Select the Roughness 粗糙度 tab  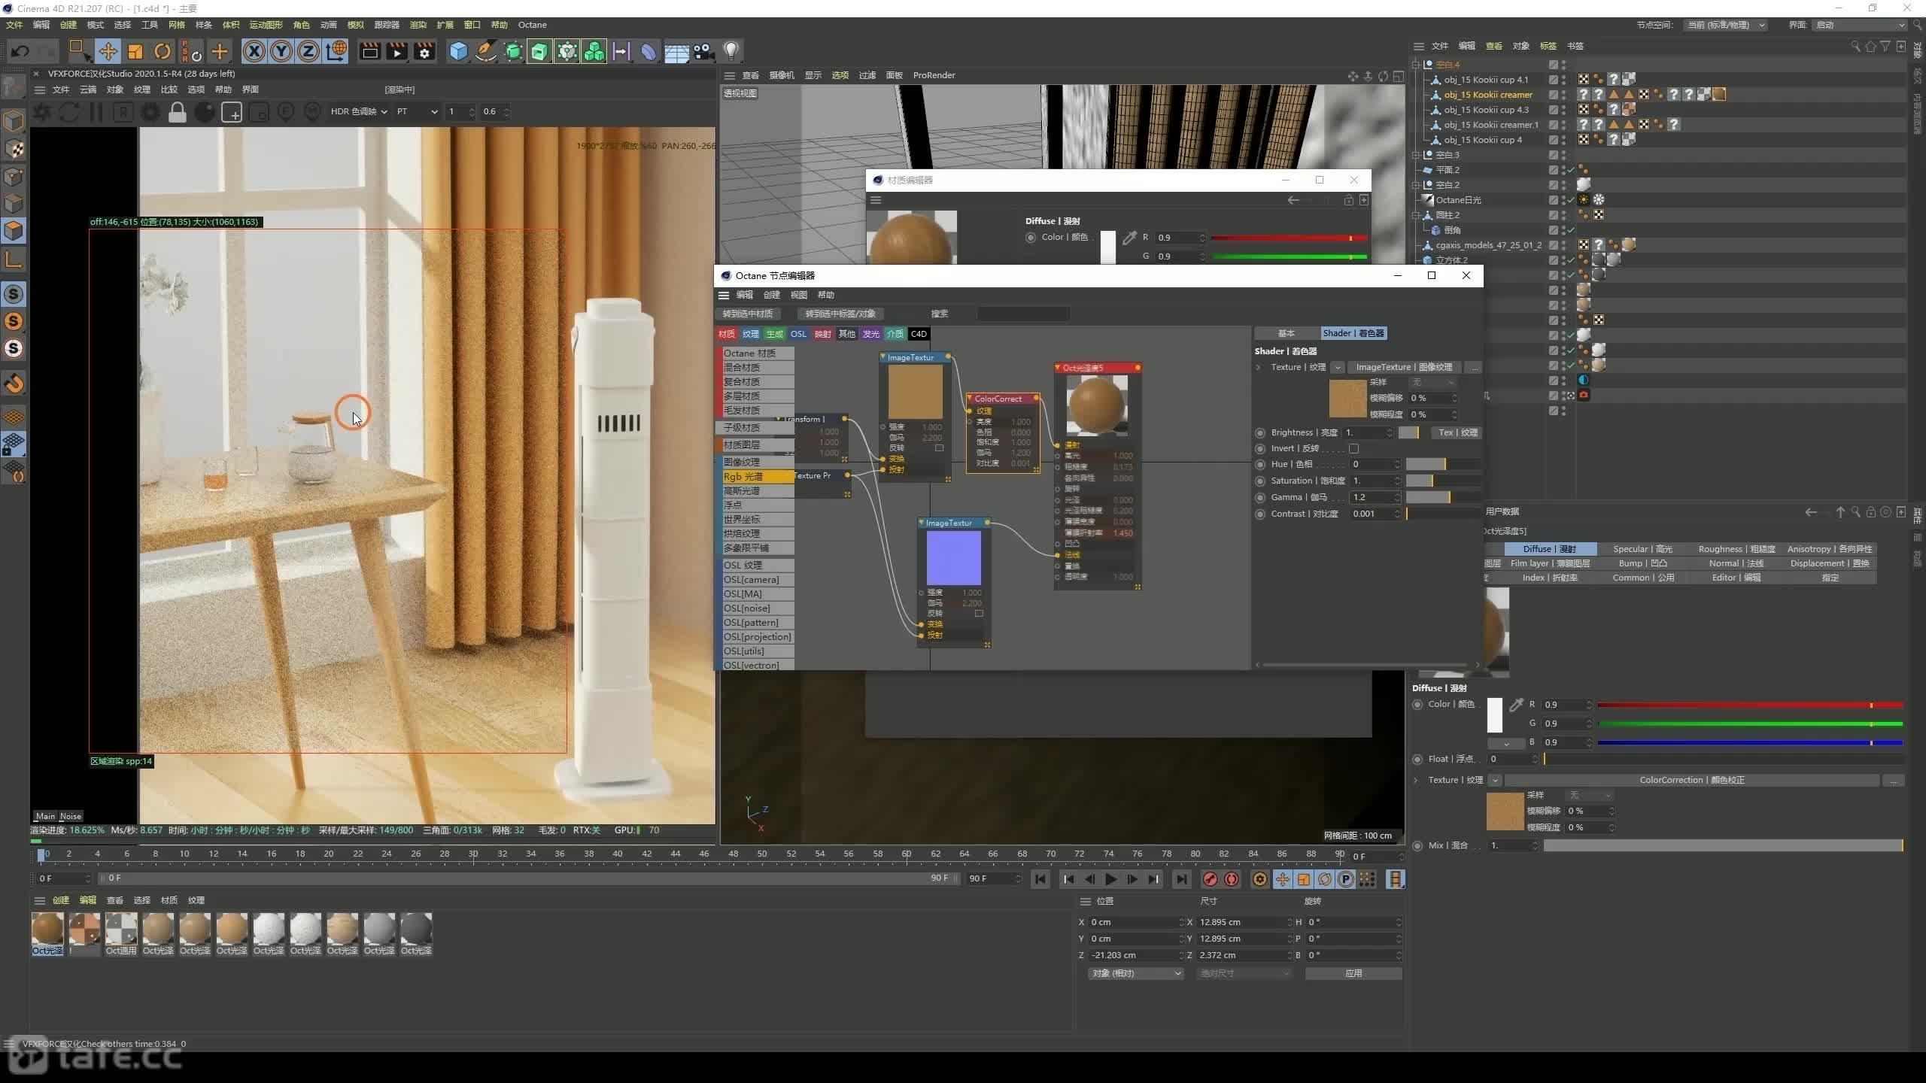1736,549
